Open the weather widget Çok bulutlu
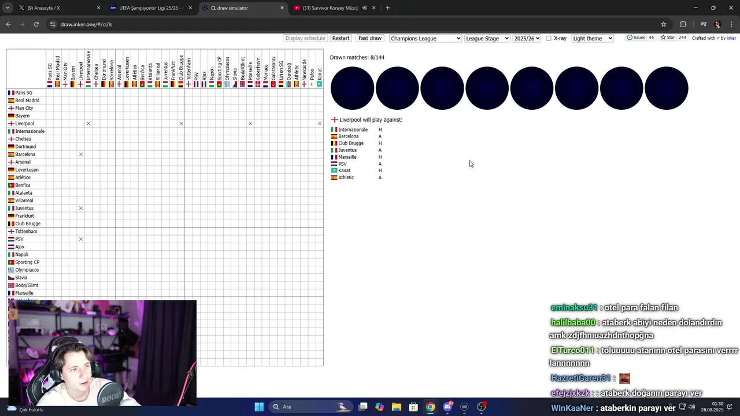 [x=26, y=409]
